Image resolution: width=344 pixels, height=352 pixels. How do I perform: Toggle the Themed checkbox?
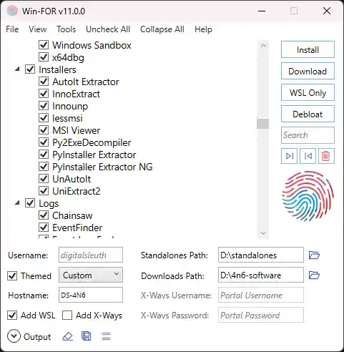click(12, 275)
